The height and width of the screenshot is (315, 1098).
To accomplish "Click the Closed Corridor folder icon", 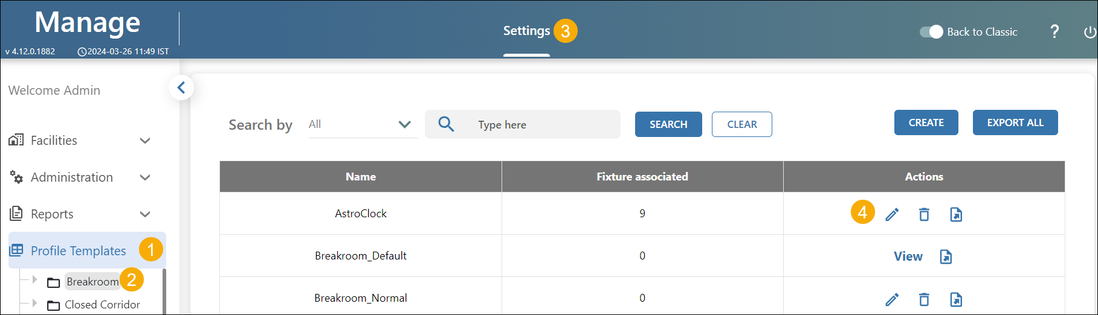I will click(54, 305).
